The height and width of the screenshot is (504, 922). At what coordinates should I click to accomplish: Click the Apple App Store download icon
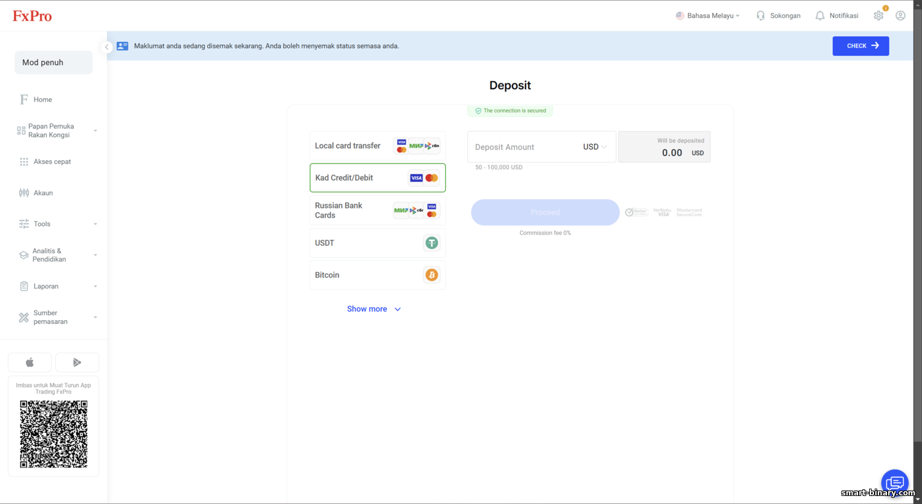click(30, 363)
